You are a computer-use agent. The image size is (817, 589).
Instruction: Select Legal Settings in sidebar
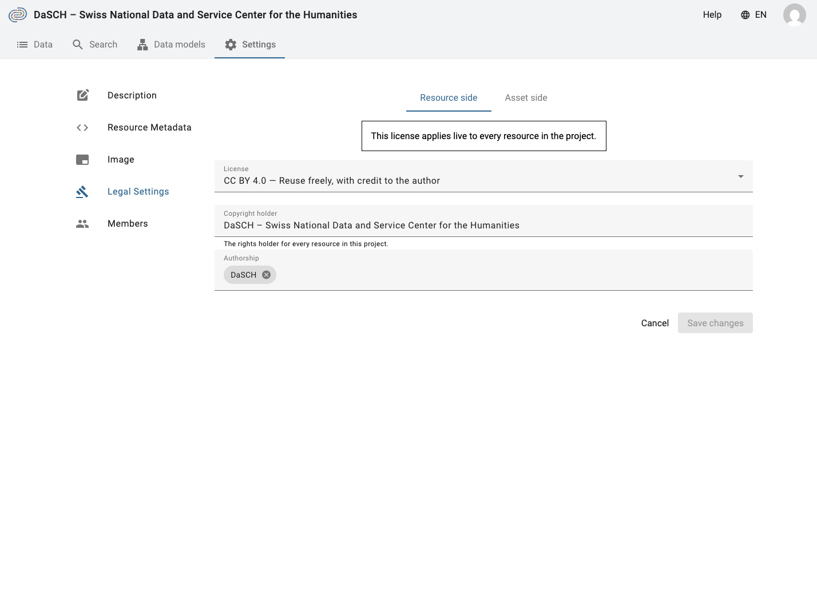(138, 192)
